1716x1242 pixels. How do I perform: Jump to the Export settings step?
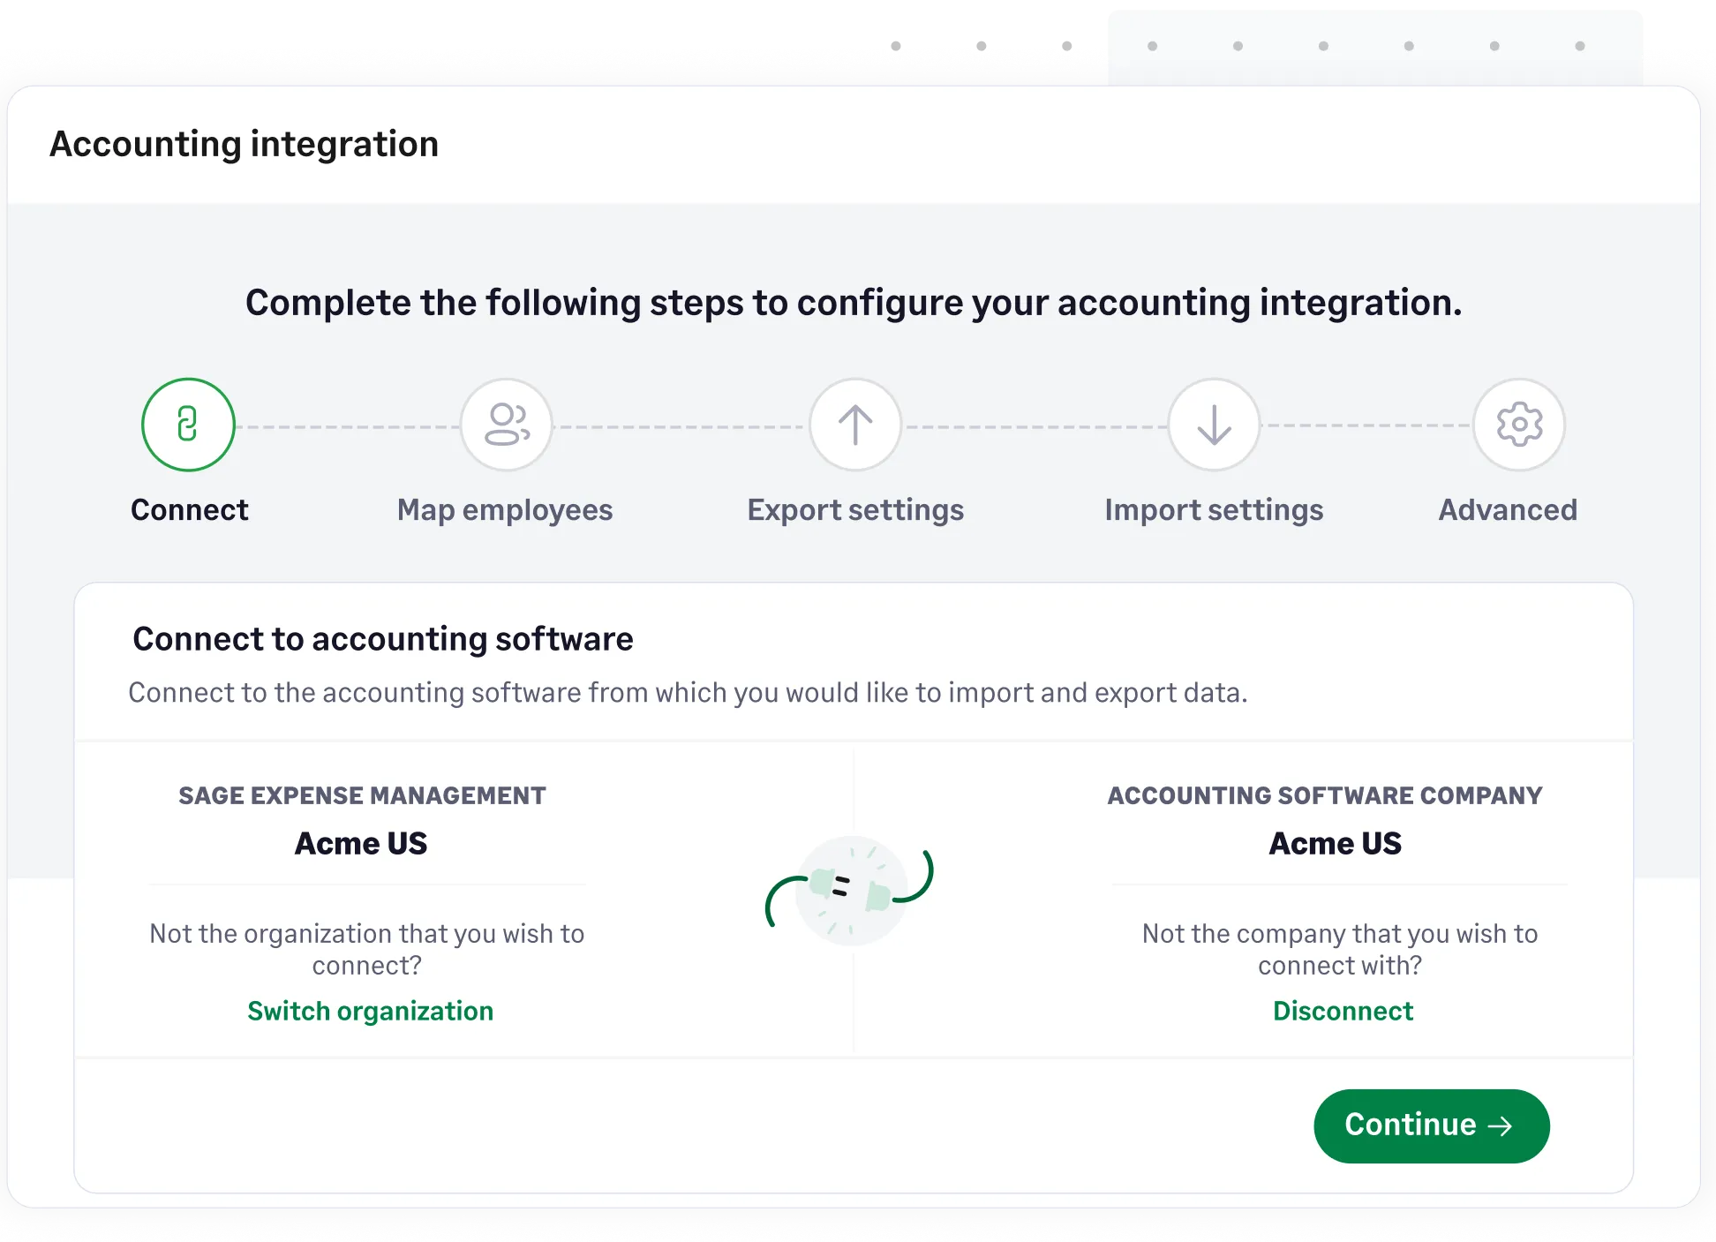tap(855, 509)
